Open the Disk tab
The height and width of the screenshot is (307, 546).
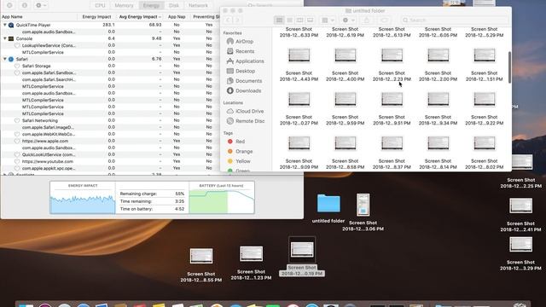coord(174,6)
